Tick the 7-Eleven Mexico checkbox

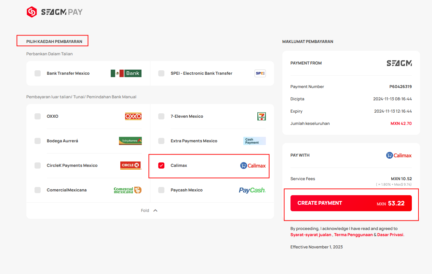[x=161, y=116]
